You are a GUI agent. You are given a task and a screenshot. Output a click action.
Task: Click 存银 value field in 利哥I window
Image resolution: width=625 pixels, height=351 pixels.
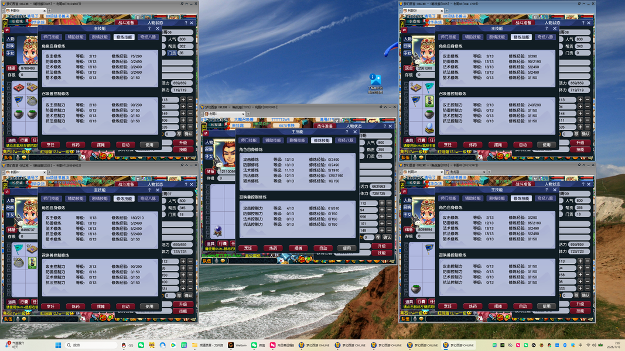click(x=227, y=178)
